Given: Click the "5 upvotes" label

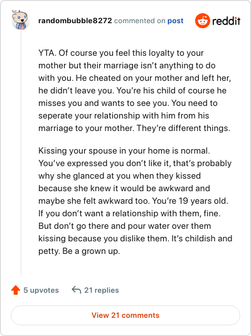Looking at the screenshot, I should 41,290.
